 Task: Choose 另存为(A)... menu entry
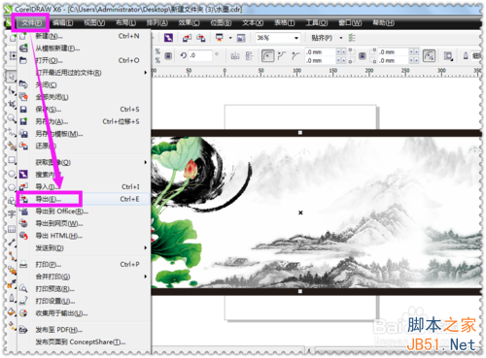[84, 121]
